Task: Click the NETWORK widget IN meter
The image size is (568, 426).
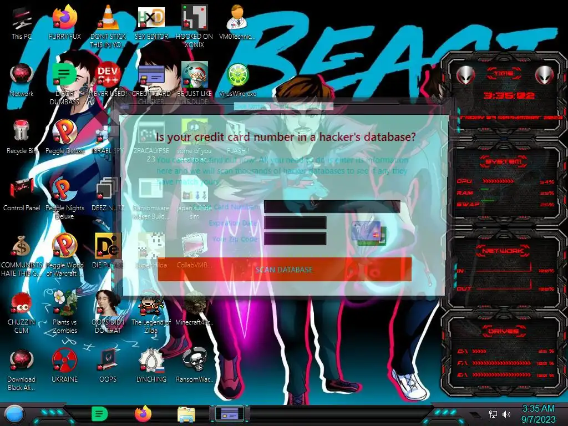Action: (x=504, y=269)
